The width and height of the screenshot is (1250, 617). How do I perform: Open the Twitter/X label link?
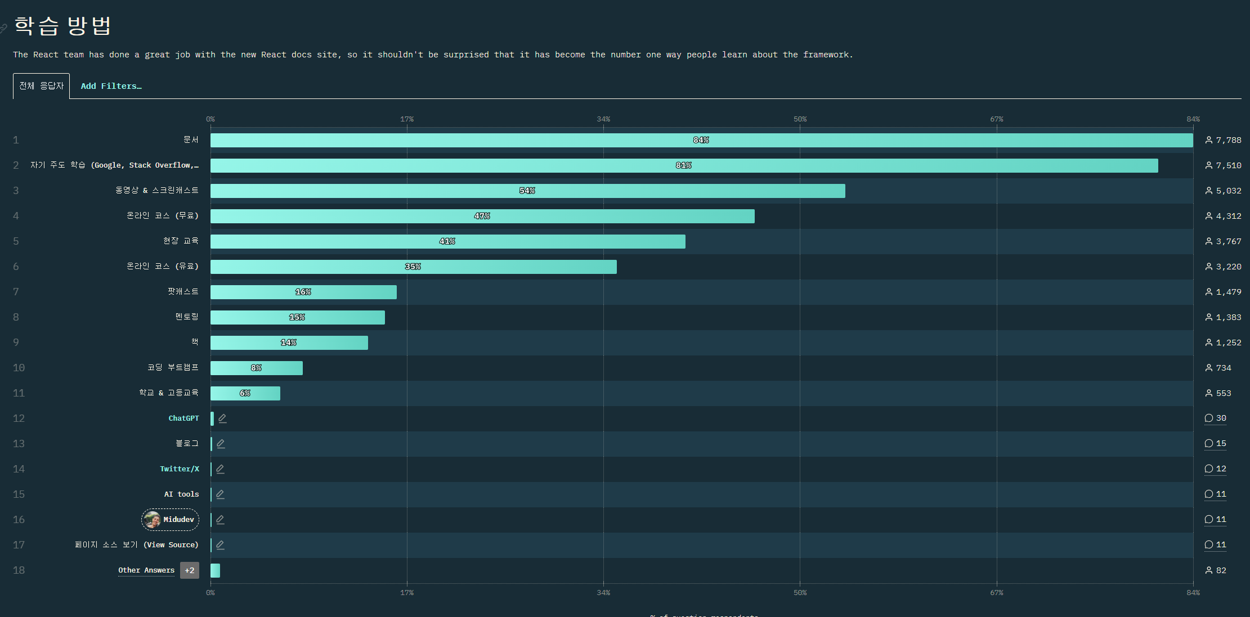pyautogui.click(x=179, y=469)
